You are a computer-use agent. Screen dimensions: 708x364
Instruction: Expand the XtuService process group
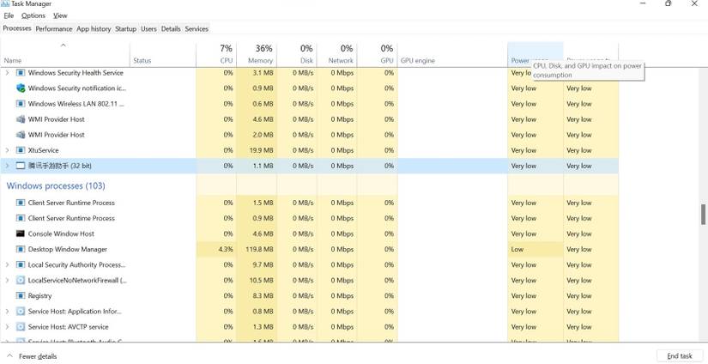7,150
